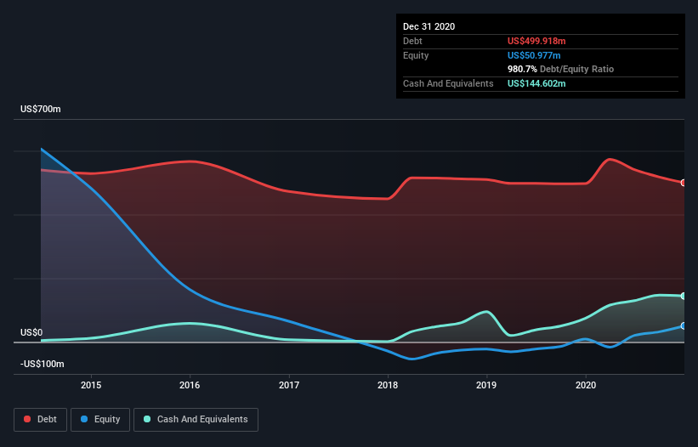The image size is (698, 447).
Task: Toggle Cash And Equivalents legend button
Action: (x=196, y=420)
